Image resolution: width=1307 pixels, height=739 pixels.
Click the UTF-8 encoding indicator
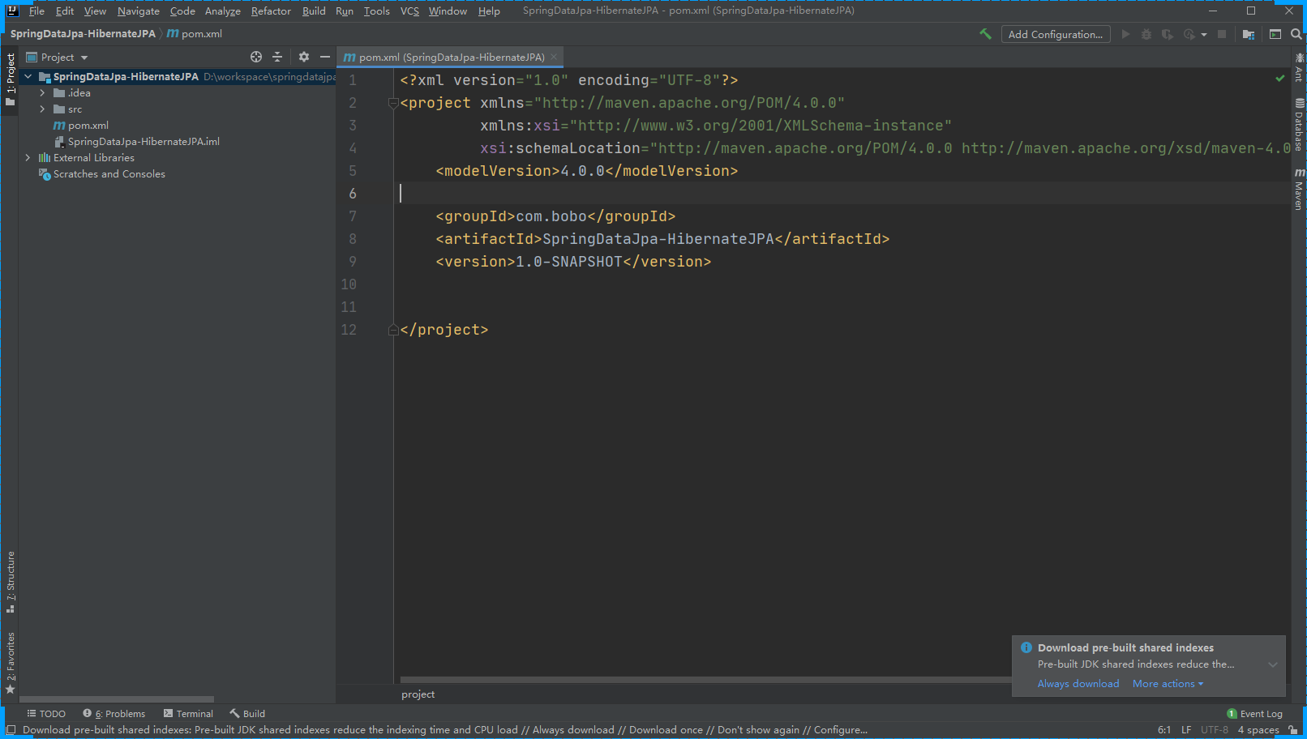(x=1215, y=730)
